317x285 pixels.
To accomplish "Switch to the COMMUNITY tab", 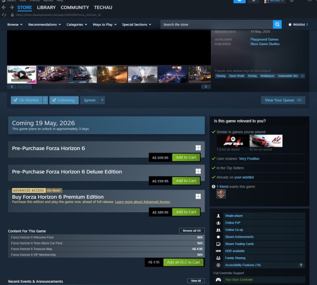I will tap(75, 7).
